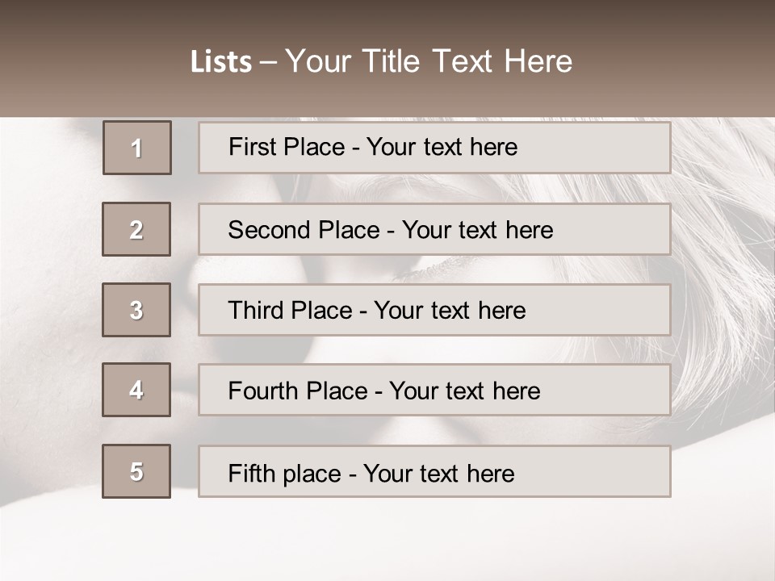Select the number 2 box
This screenshot has width=775, height=581.
[136, 229]
